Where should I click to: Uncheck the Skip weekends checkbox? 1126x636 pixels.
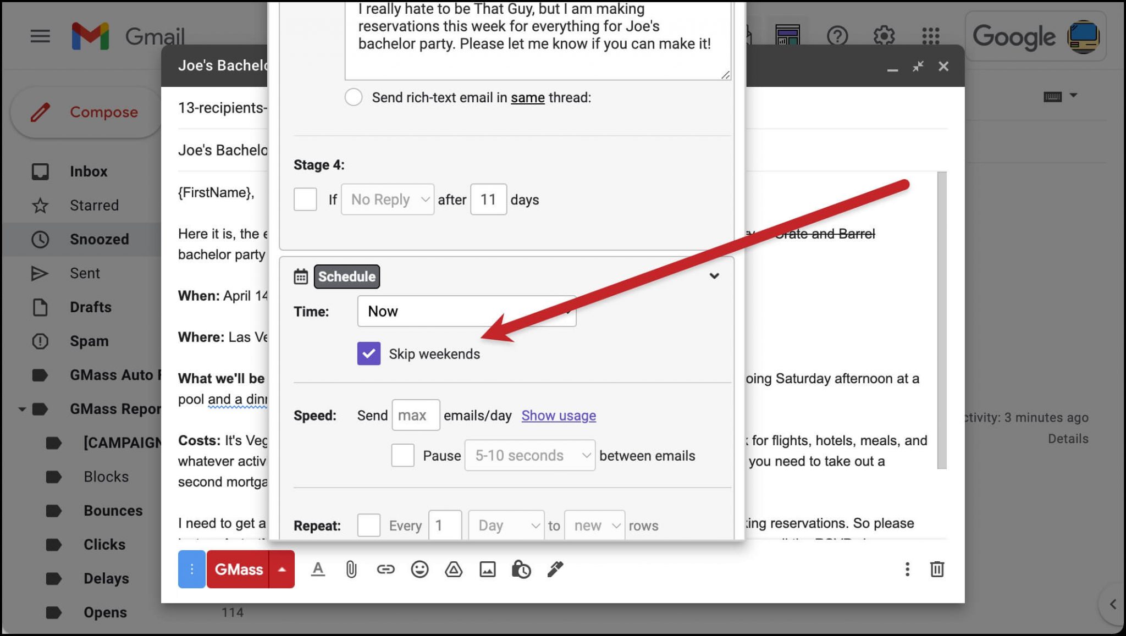click(368, 353)
